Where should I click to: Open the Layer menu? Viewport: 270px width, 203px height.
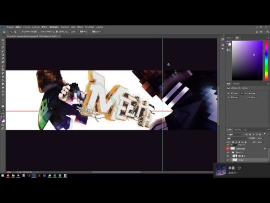pos(36,27)
